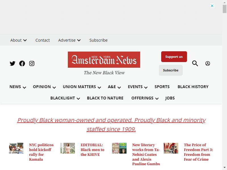Expand the NEWS submenu chevron

coord(24,87)
